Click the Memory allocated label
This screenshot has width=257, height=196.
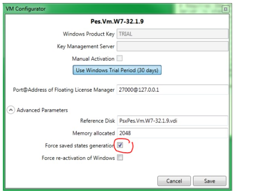(x=94, y=133)
